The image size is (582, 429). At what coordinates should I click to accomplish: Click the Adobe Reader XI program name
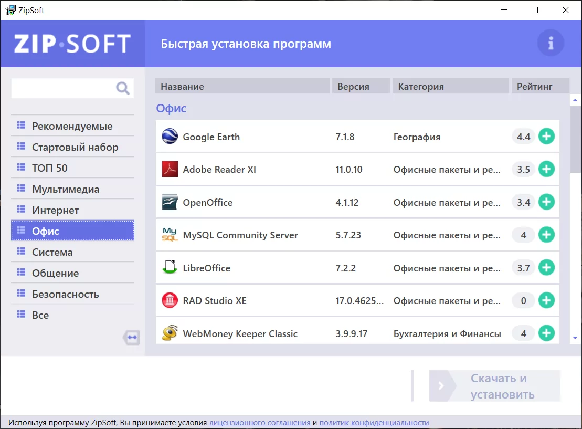click(x=219, y=170)
